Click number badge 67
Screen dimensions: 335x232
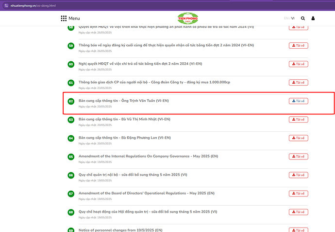(x=71, y=194)
